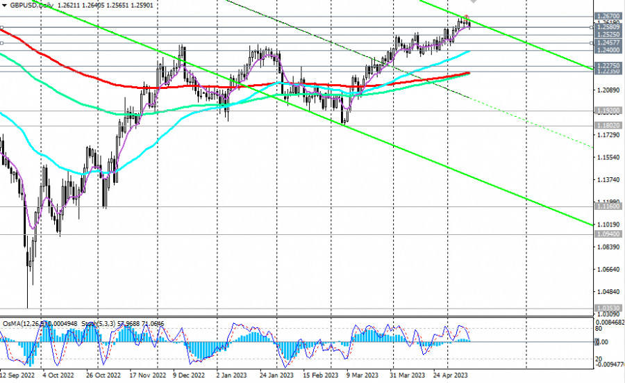Click the 1.03530 price level label
This screenshot has width=625, height=383.
[608, 307]
